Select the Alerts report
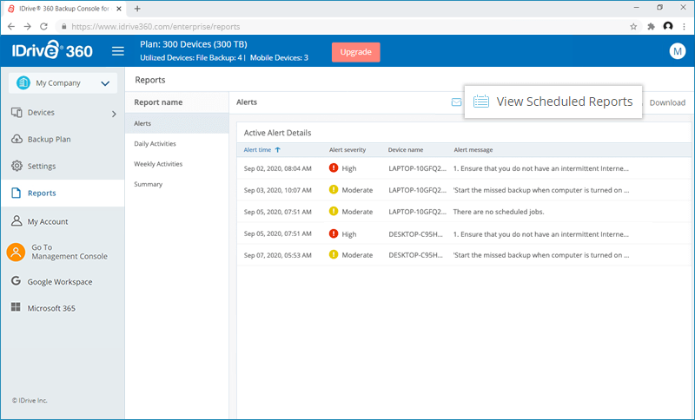This screenshot has width=695, height=420. coord(177,123)
